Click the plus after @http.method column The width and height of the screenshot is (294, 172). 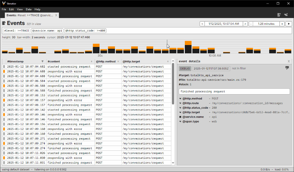point(118,61)
